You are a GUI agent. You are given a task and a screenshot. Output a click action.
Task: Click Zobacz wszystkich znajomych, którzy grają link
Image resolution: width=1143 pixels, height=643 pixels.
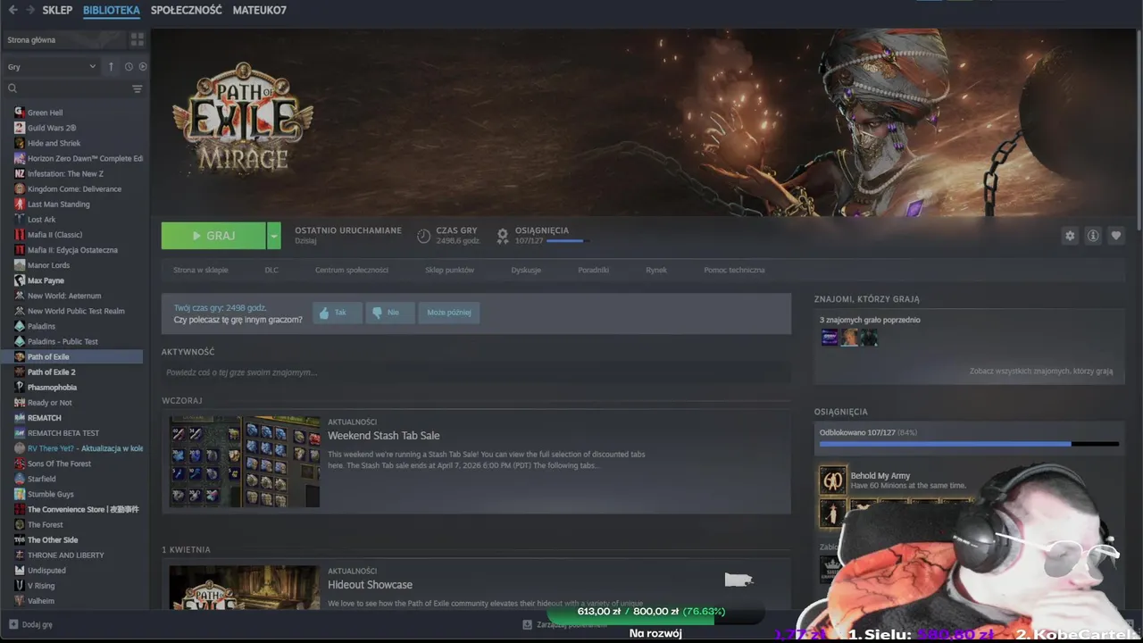(1041, 371)
